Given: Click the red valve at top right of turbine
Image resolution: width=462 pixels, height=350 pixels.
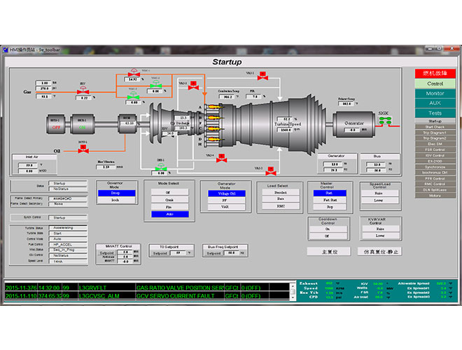Looking at the screenshot, I should [262, 76].
